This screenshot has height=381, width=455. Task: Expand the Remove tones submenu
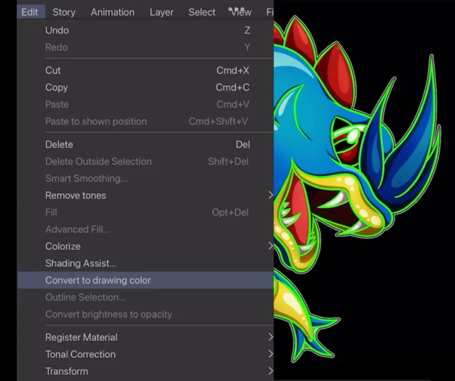(x=145, y=195)
